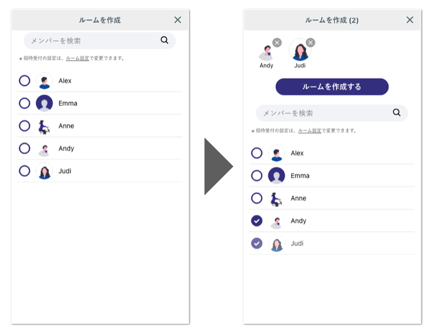Uncheck Andy in right member list
This screenshot has height=334, width=431.
pos(257,221)
